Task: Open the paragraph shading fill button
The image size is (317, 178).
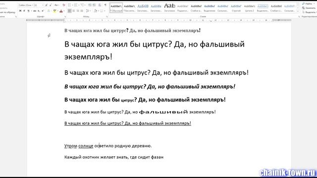Action: [96, 11]
